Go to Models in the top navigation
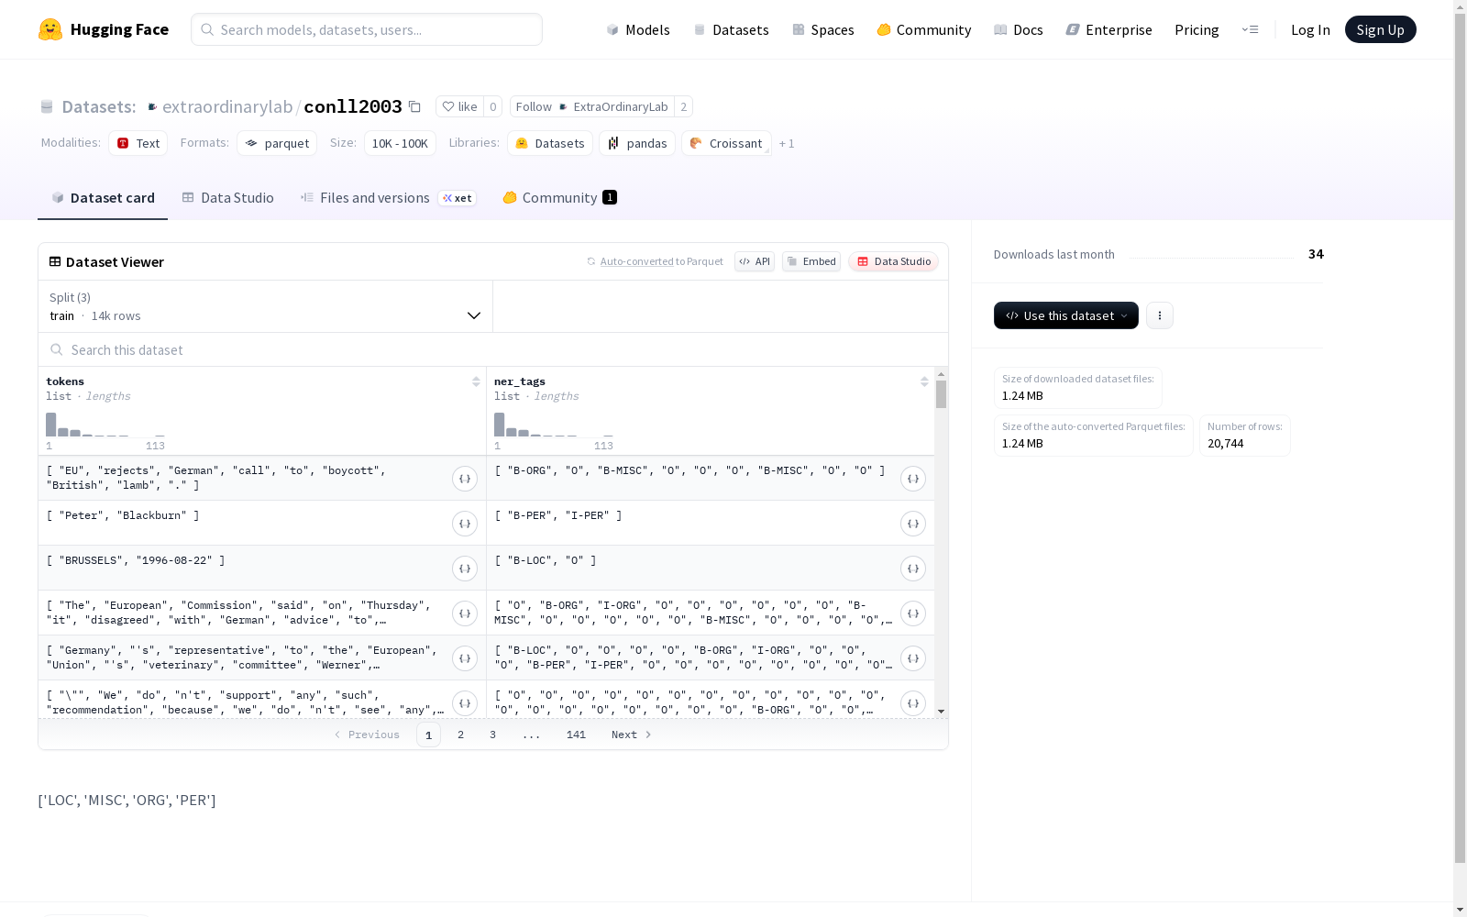 [x=638, y=29]
